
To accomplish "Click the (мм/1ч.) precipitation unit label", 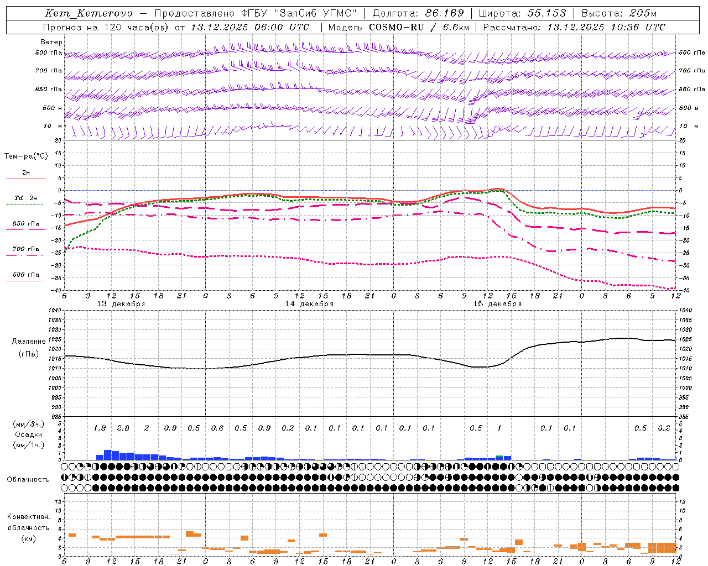I will tap(28, 446).
